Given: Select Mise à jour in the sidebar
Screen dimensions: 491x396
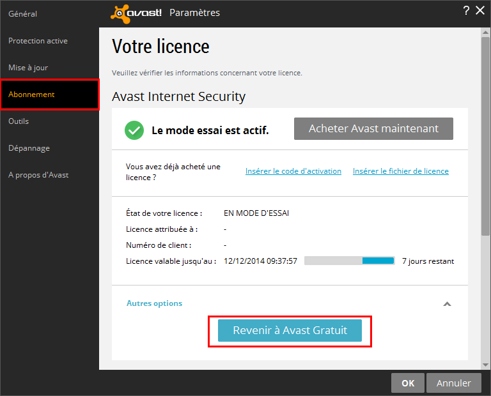Looking at the screenshot, I should (28, 68).
